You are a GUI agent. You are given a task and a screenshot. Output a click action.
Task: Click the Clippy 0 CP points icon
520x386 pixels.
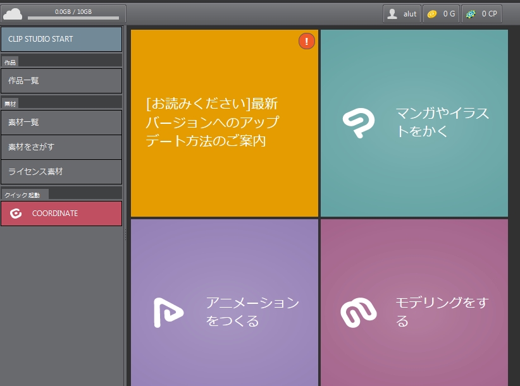click(x=471, y=14)
